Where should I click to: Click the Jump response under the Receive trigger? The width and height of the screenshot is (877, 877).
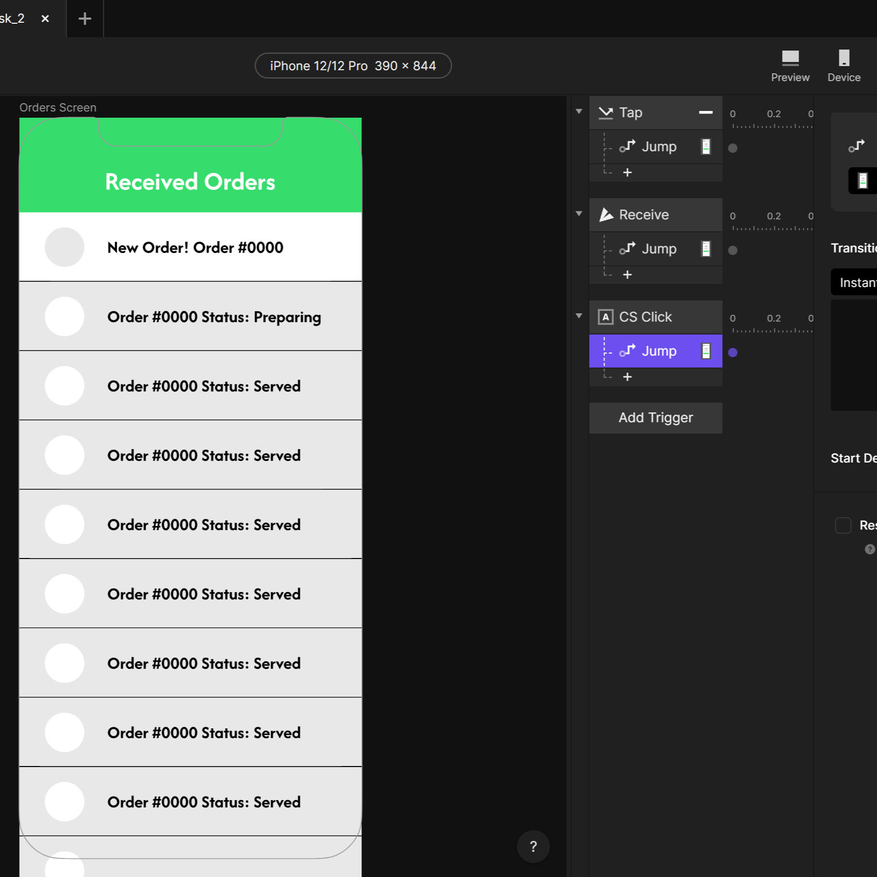pyautogui.click(x=659, y=249)
